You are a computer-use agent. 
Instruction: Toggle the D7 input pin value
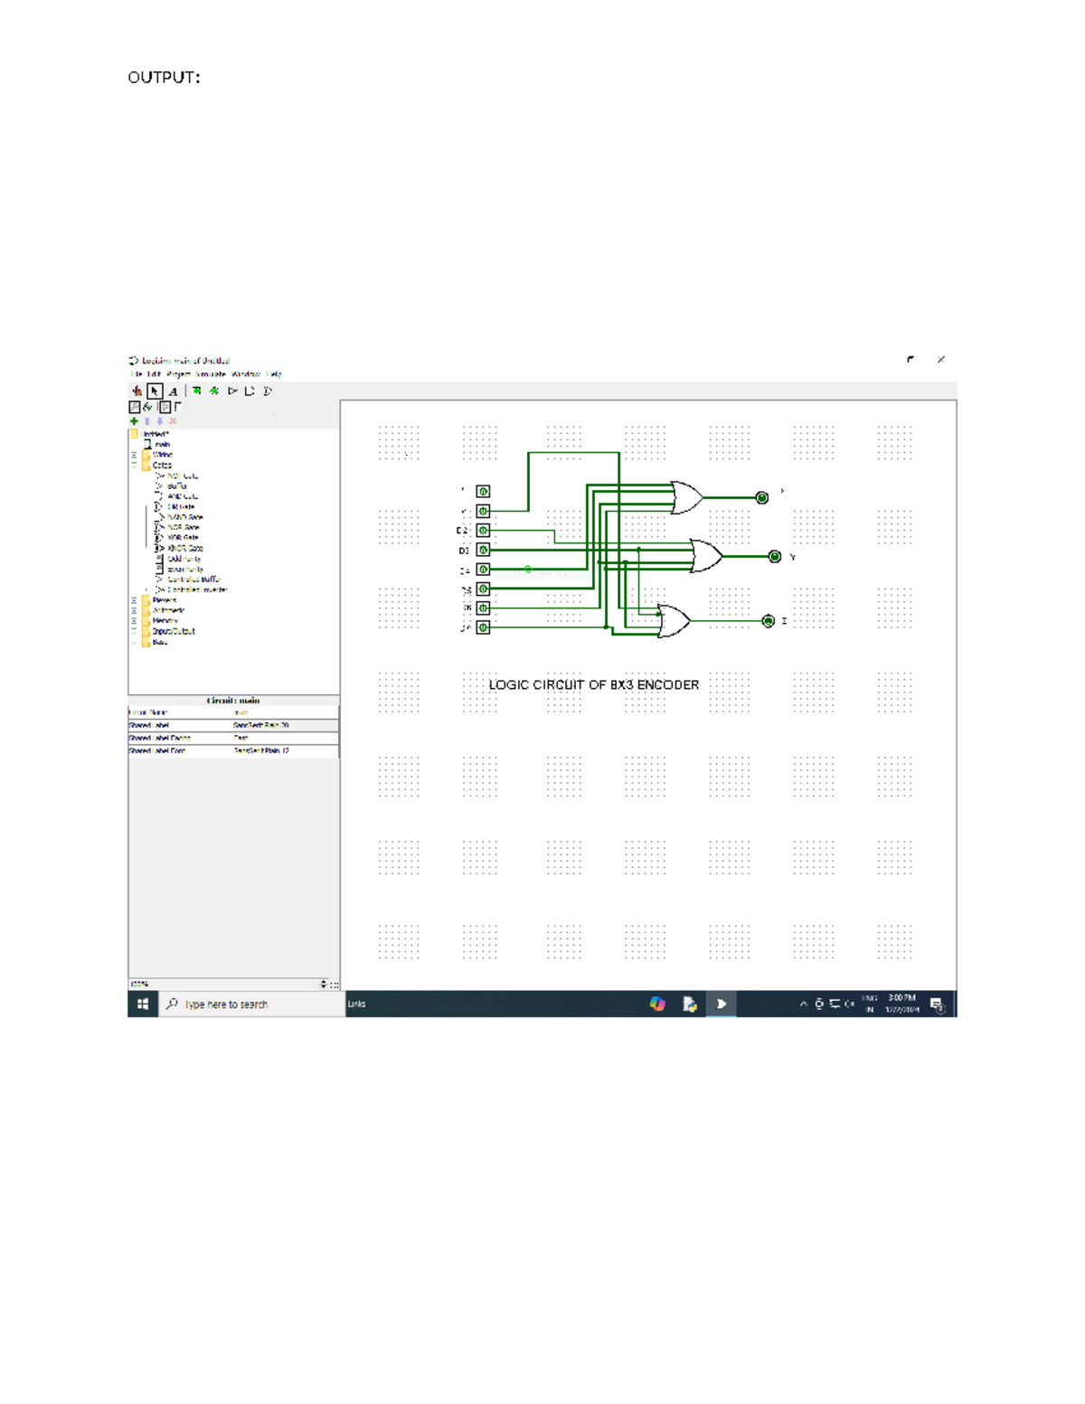483,627
